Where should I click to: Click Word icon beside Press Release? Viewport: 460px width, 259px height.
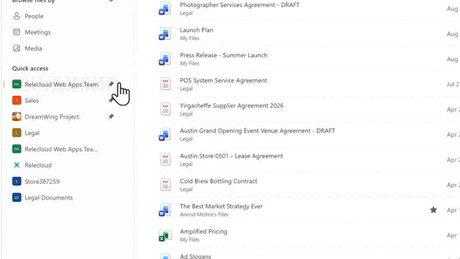coord(165,59)
